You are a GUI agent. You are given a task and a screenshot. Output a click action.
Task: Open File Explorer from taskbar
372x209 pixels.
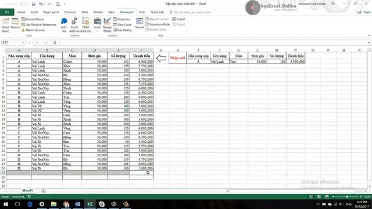(x=54, y=204)
